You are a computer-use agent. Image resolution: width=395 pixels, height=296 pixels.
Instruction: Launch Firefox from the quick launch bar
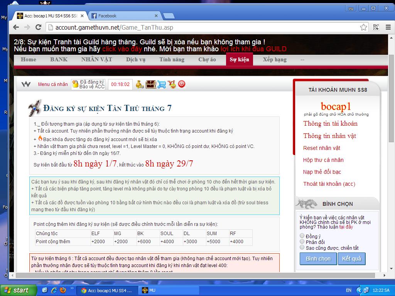point(63,290)
